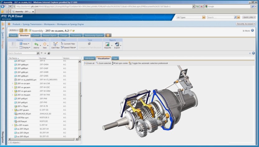Click the Workspaces breadcrumb link
This screenshot has height=147, width=259.
click(49, 24)
